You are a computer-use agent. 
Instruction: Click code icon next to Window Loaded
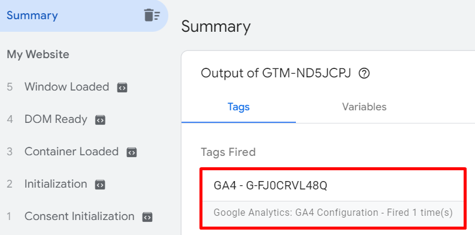pyautogui.click(x=122, y=88)
